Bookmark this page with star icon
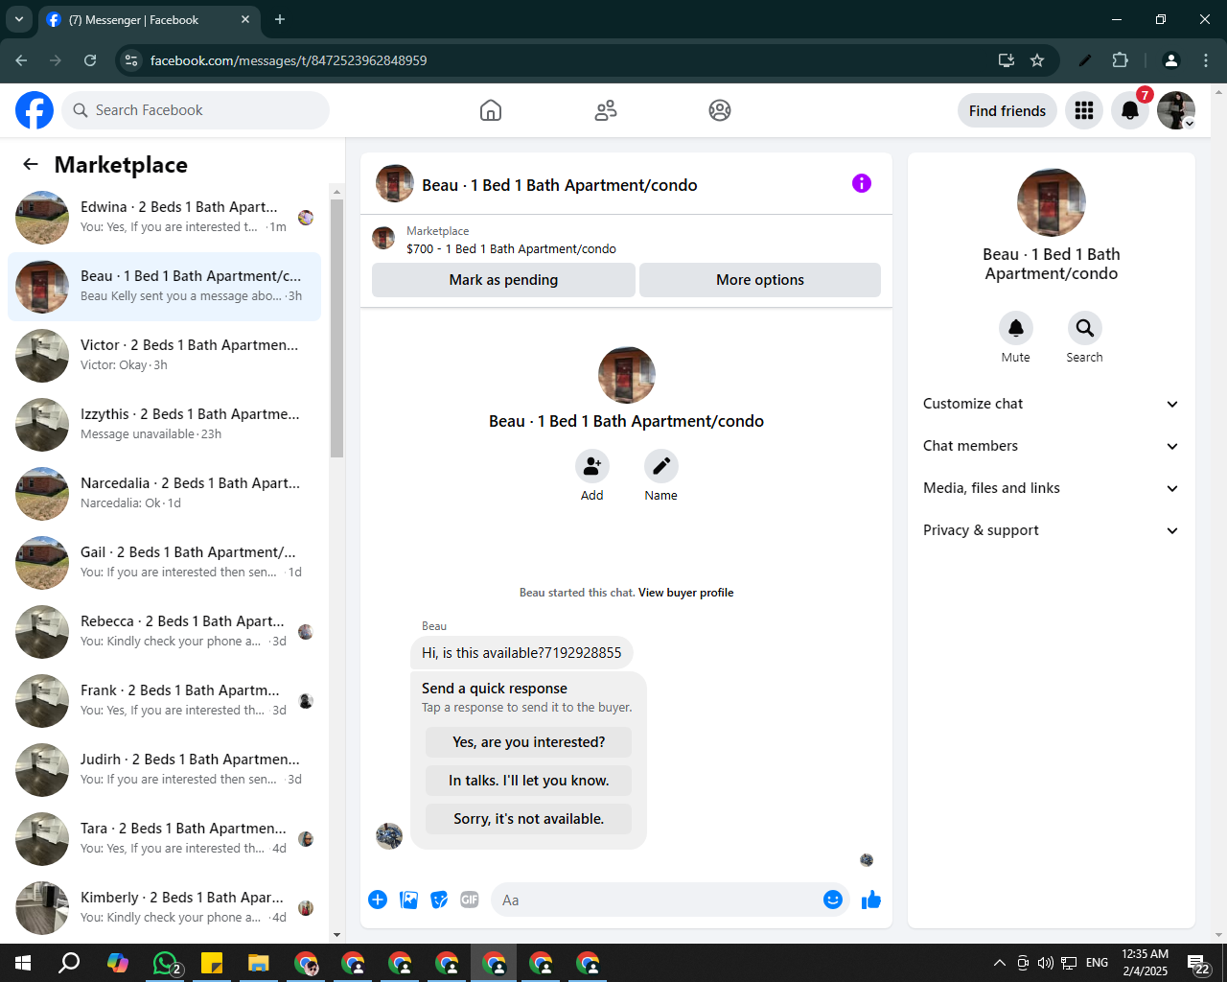This screenshot has height=982, width=1227. [x=1037, y=60]
